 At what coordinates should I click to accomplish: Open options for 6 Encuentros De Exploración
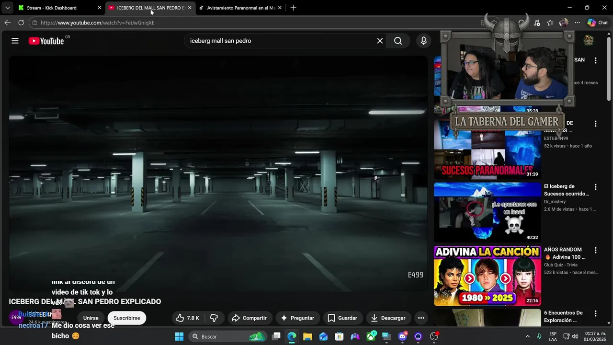pos(595,313)
